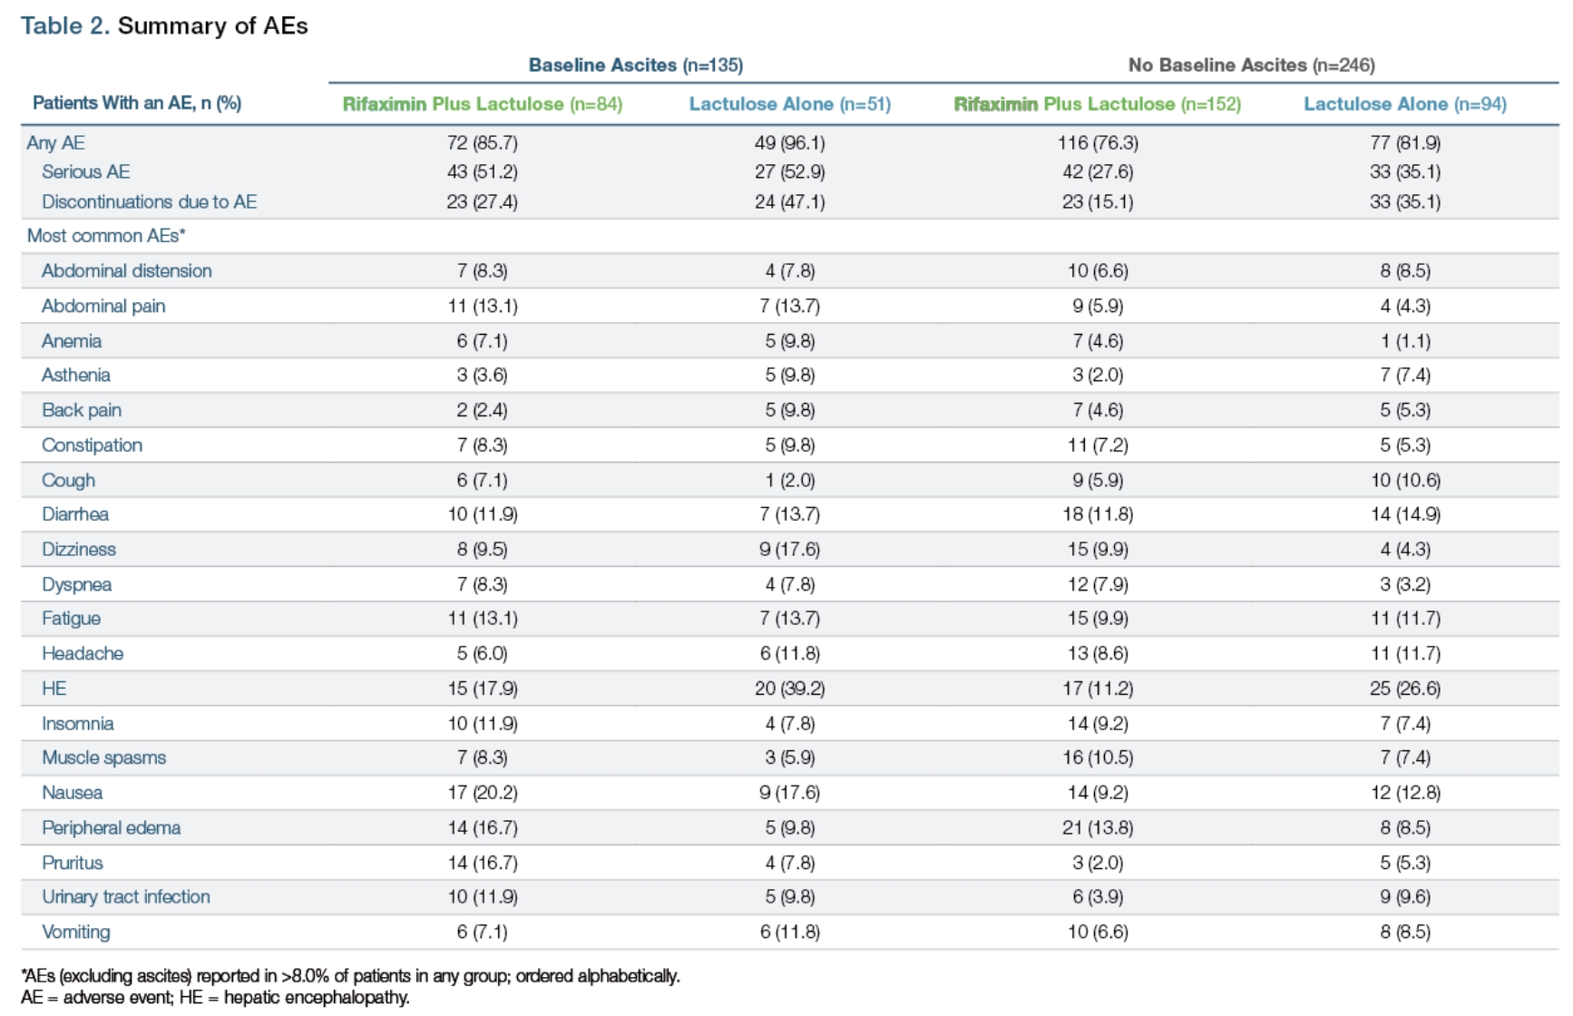
Task: Select the 'Discontinuations due to AE' row label
Action: 149,201
